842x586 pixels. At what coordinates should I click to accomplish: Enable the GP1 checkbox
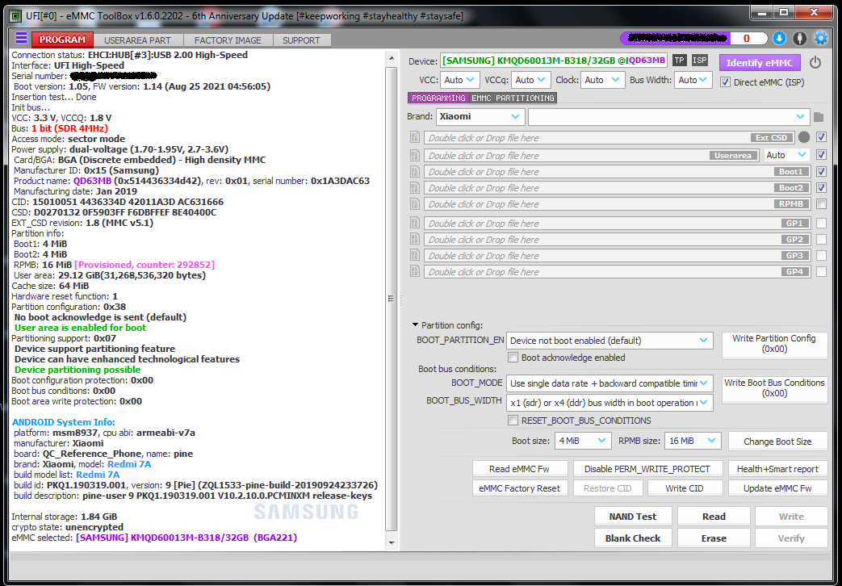821,223
